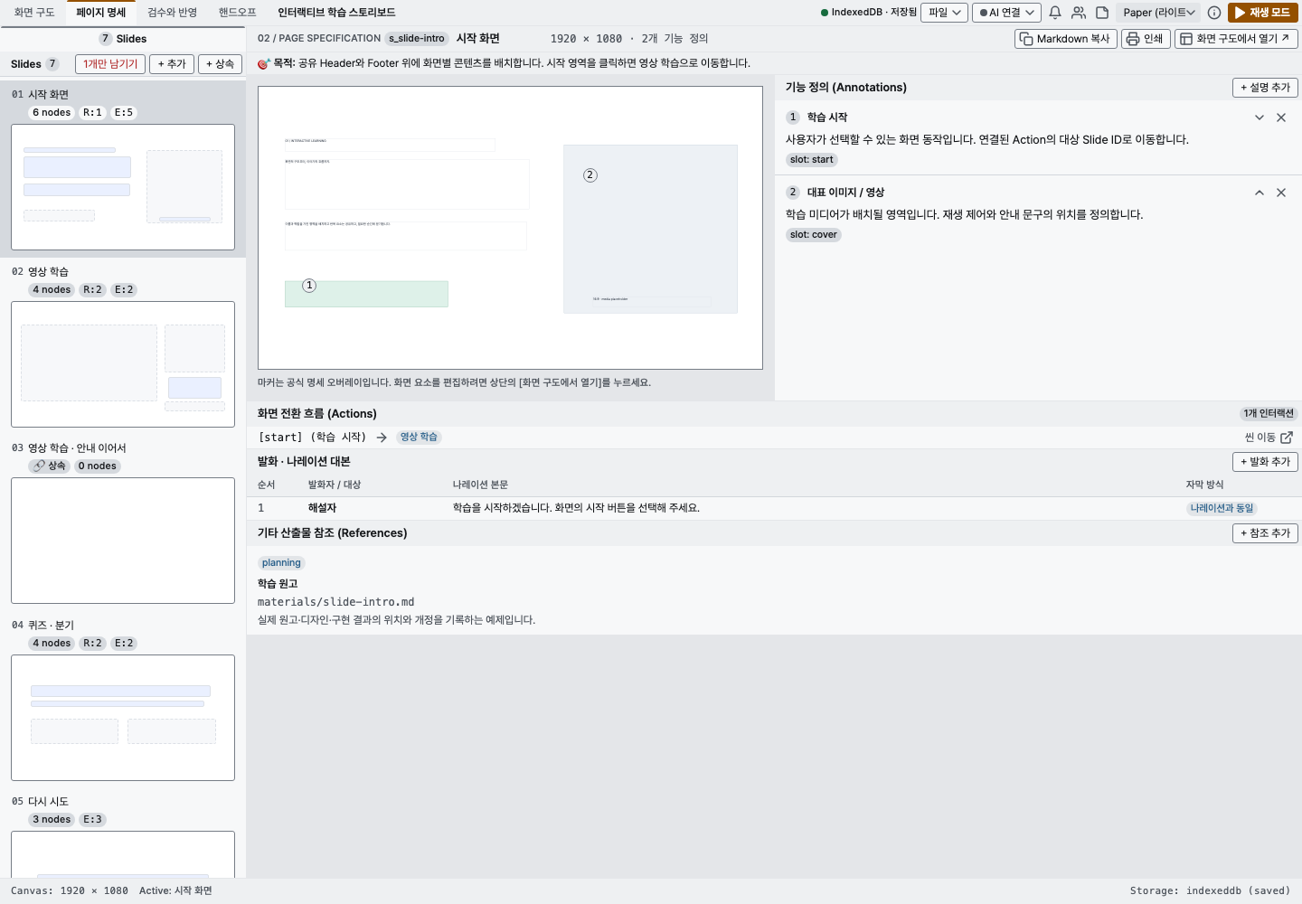Click the R:1 badge on slide 01
This screenshot has width=1302, height=904.
tap(92, 113)
